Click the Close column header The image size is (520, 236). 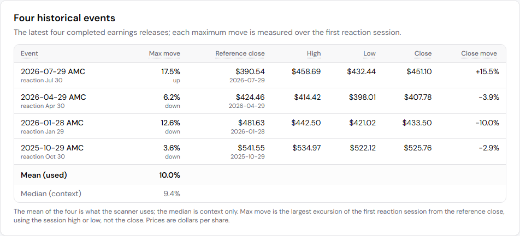(x=423, y=53)
